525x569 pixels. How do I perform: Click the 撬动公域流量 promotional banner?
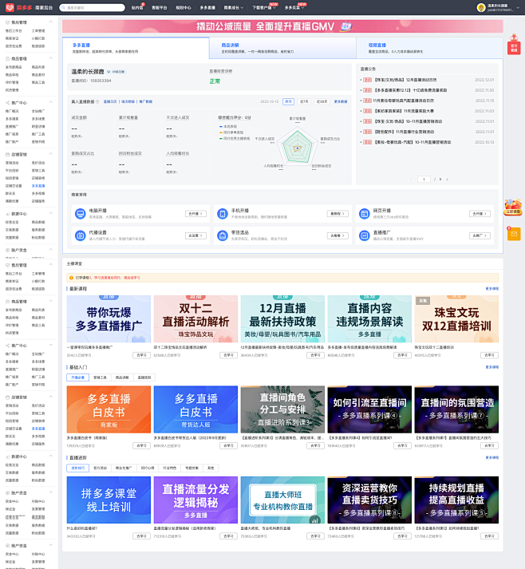pyautogui.click(x=282, y=26)
